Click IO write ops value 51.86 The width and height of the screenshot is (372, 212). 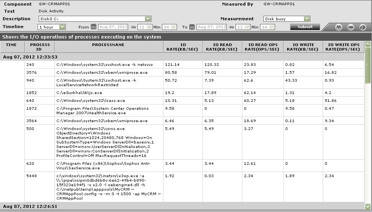click(x=331, y=100)
